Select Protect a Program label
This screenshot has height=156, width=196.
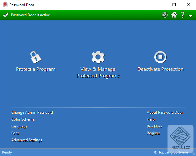36,69
